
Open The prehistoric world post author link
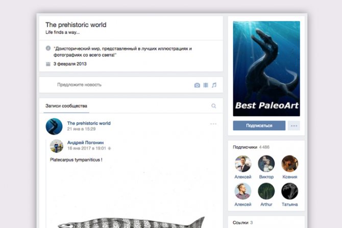pyautogui.click(x=89, y=123)
